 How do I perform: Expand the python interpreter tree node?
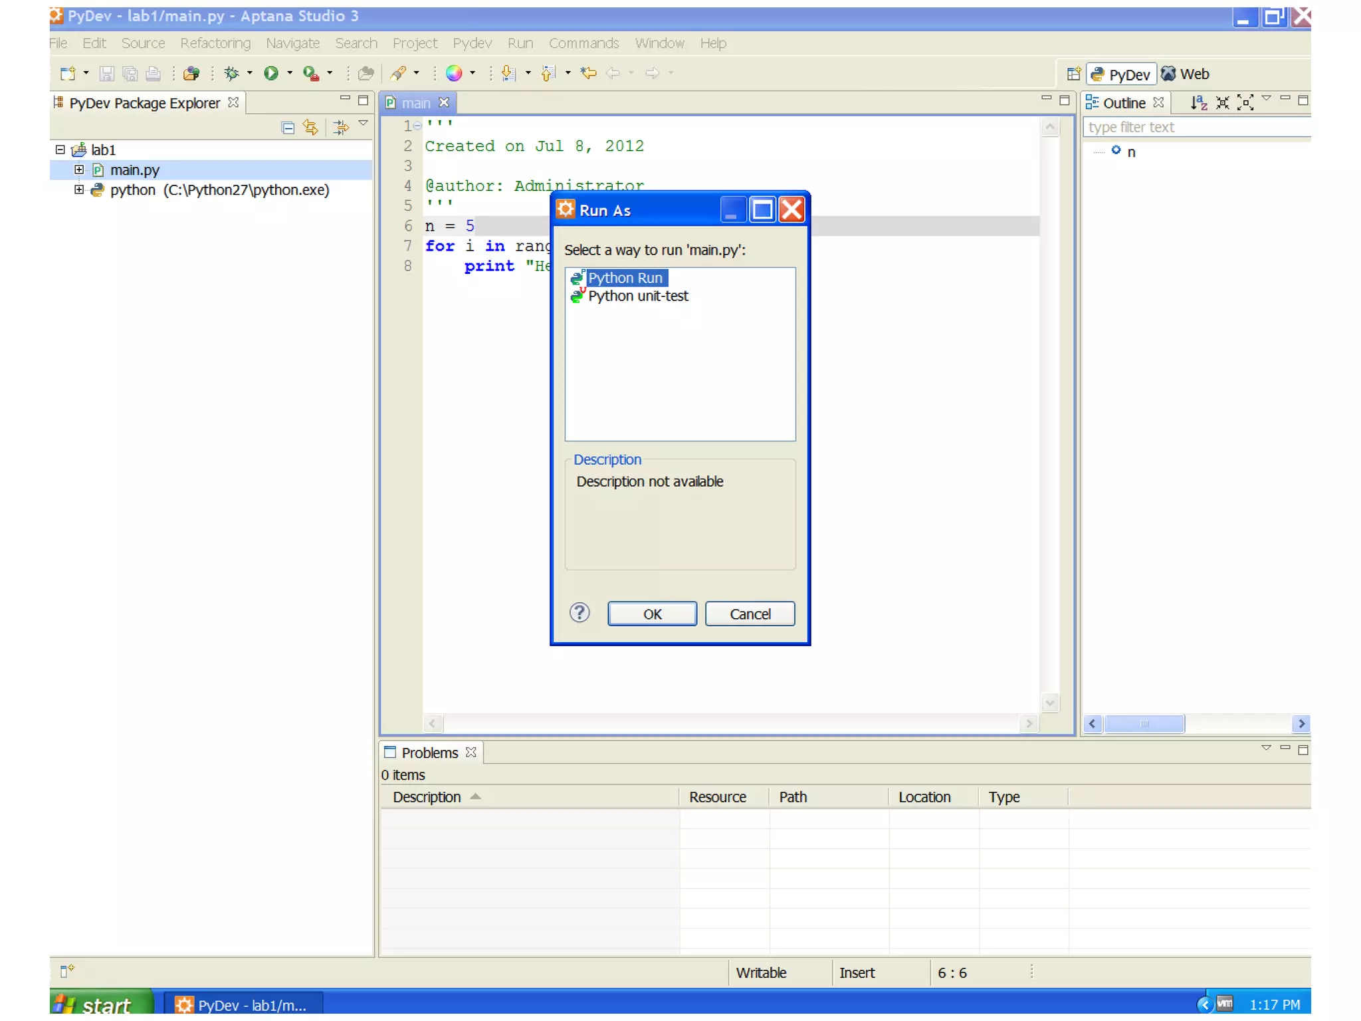(x=79, y=189)
